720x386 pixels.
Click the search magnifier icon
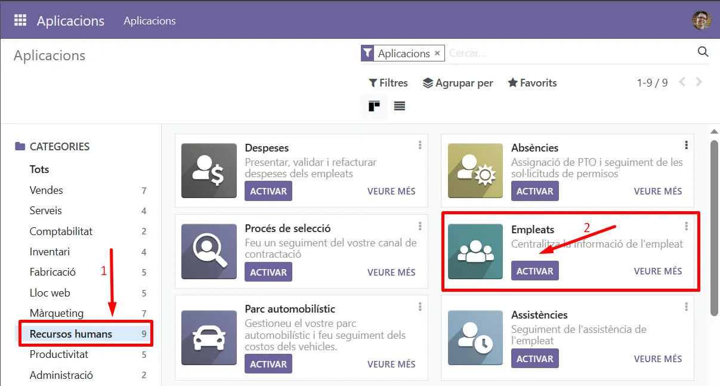tap(703, 52)
